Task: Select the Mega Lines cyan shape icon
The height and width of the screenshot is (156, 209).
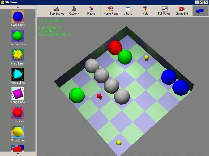Action: [x=18, y=74]
